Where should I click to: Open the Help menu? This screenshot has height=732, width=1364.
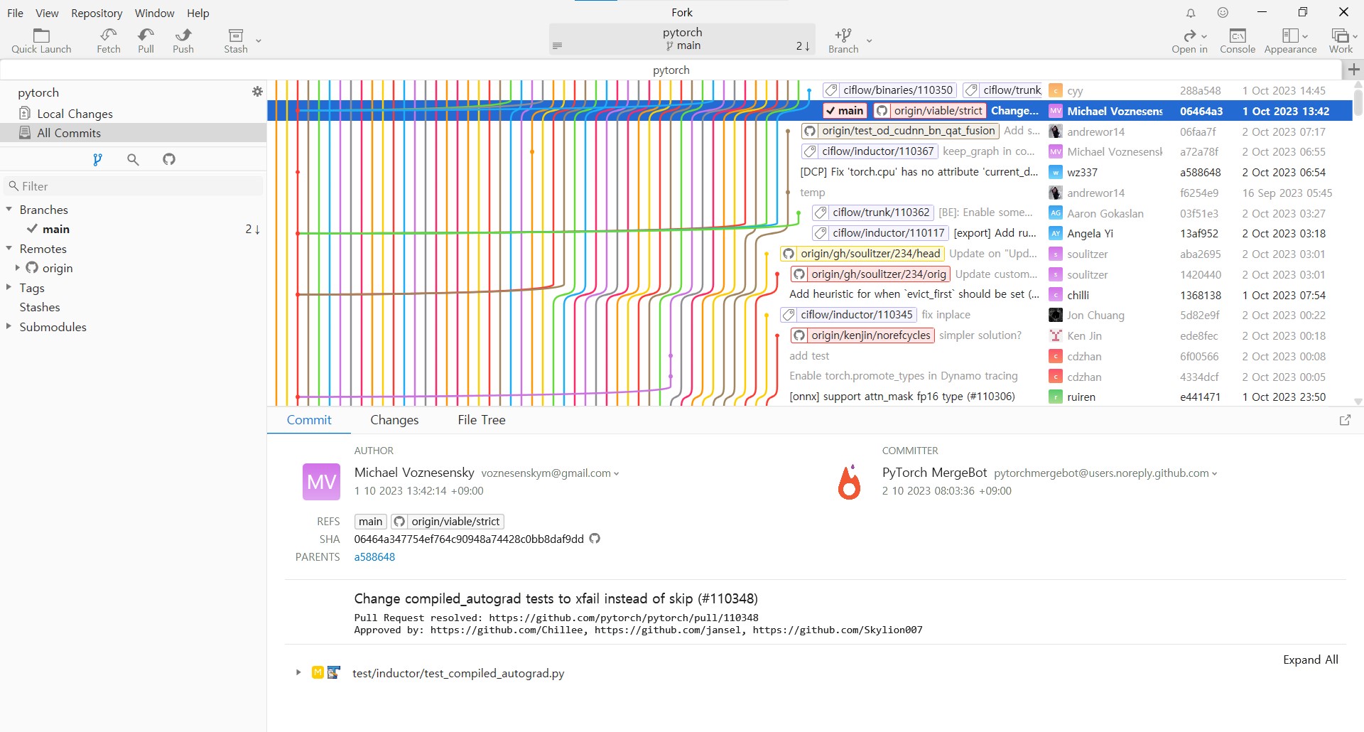point(198,13)
